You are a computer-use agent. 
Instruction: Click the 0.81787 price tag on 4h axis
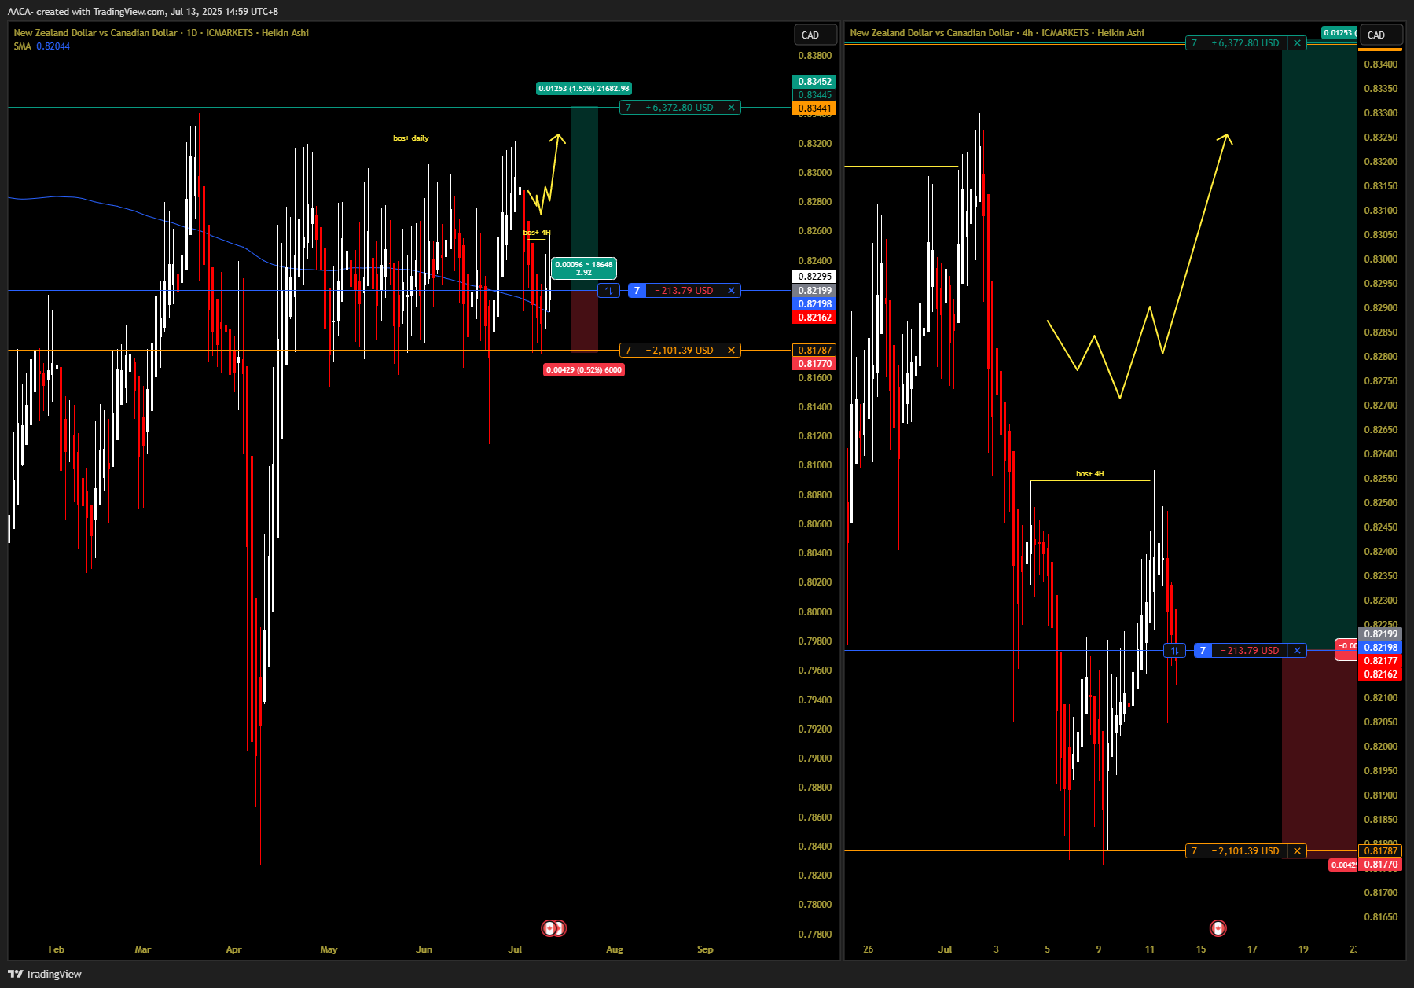pos(1381,851)
